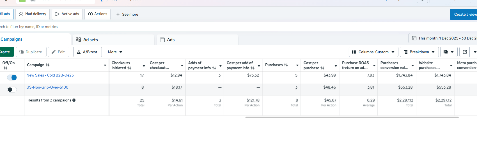
Task: Click the export share icon
Action: pos(465,52)
